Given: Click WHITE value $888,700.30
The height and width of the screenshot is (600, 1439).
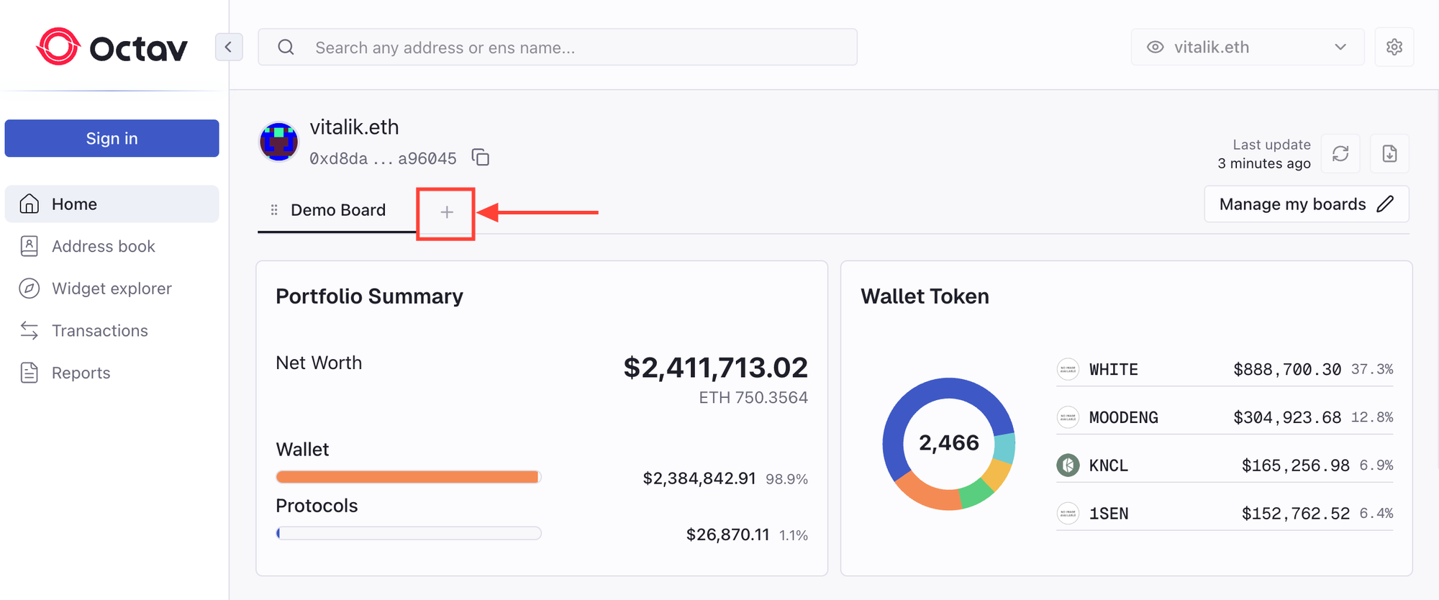Looking at the screenshot, I should tap(1287, 370).
